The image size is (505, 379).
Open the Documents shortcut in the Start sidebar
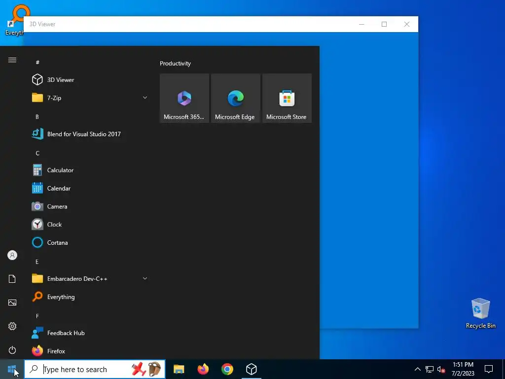point(12,279)
